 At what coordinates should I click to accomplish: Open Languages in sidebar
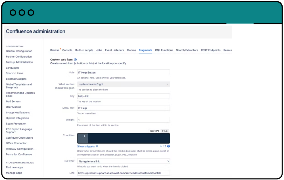12,68
